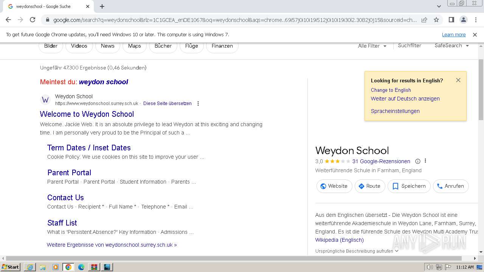Screen dimensions: 484x272
Task: Click the Chrome taskbar icon
Action: [x=68, y=267]
